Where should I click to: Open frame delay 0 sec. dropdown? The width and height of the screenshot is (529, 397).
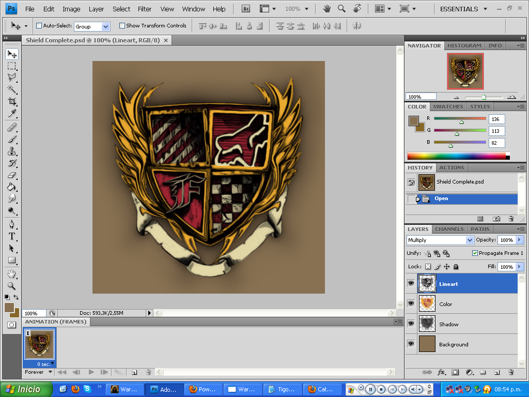52,363
